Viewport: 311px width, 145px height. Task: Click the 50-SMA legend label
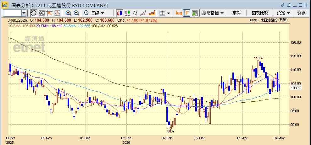point(76,26)
